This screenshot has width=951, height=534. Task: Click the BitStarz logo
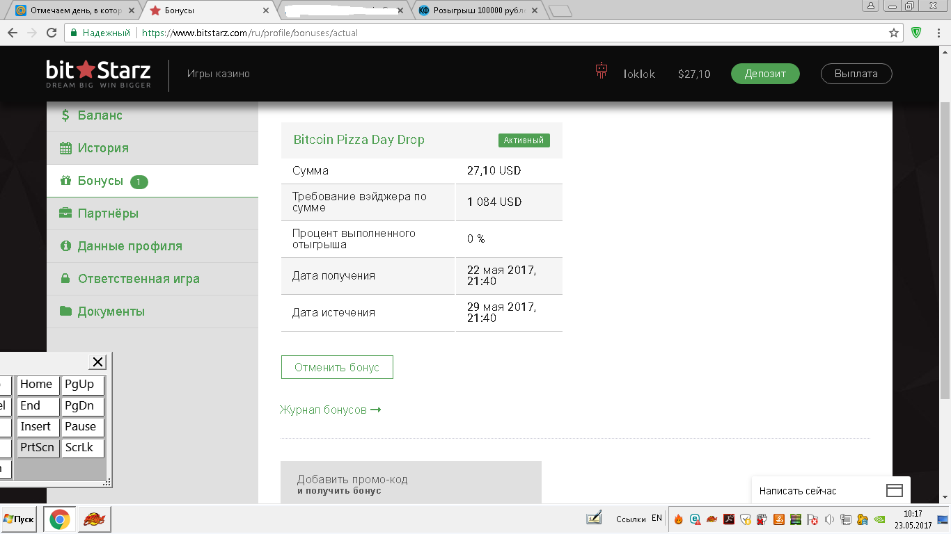pos(98,74)
